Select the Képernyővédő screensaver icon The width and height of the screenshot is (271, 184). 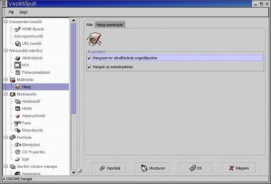(x=17, y=116)
